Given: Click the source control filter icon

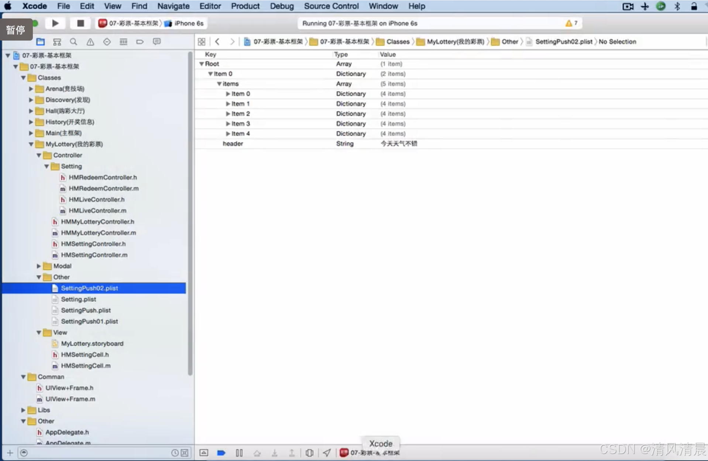Looking at the screenshot, I should pyautogui.click(x=185, y=453).
